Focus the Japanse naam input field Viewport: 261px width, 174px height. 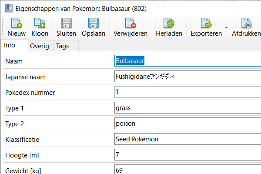187,77
